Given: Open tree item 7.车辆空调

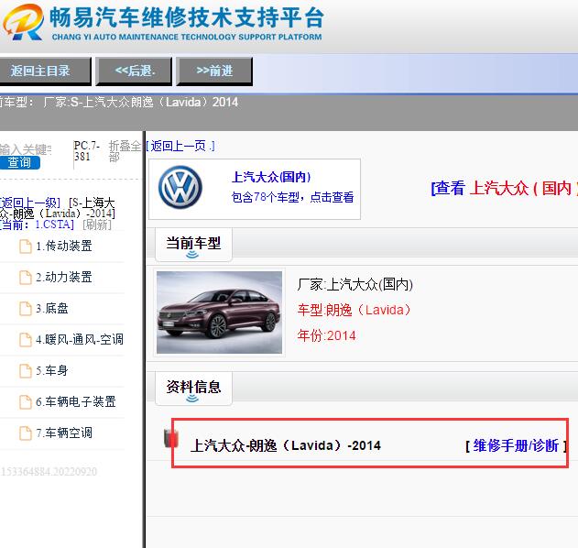Looking at the screenshot, I should tap(64, 433).
